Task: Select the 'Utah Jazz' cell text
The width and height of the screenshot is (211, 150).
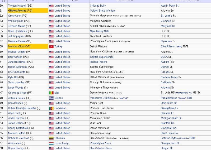Action: tap(96, 123)
